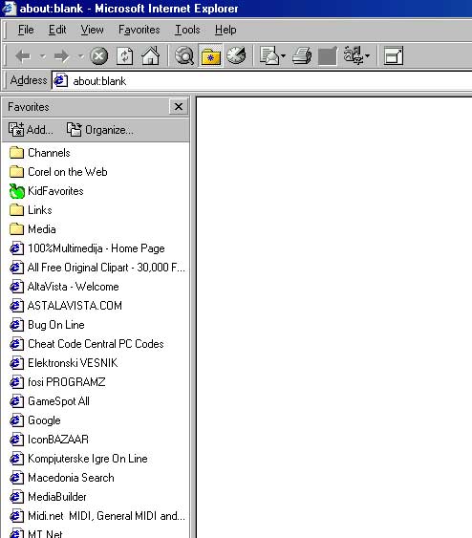Viewport: 472px width, 538px height.
Task: Close the Favorites pane with X
Action: [x=179, y=106]
